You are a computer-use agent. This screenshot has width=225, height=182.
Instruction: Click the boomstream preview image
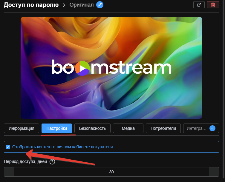point(111,68)
